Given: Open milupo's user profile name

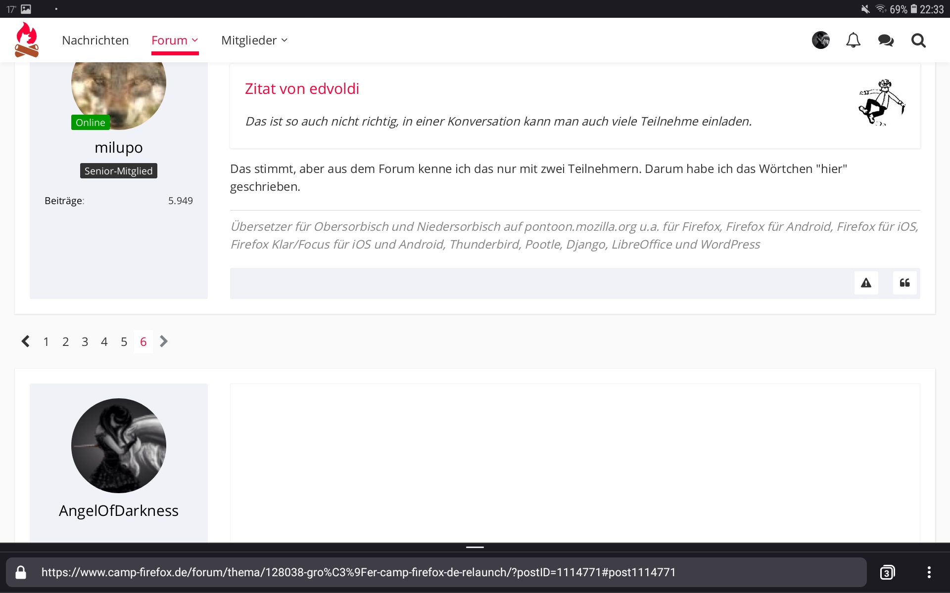Looking at the screenshot, I should [118, 147].
